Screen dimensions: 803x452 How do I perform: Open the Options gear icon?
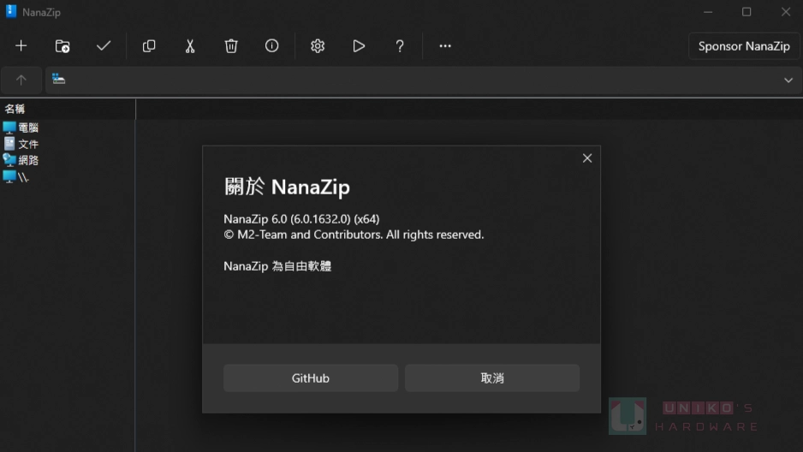point(318,46)
